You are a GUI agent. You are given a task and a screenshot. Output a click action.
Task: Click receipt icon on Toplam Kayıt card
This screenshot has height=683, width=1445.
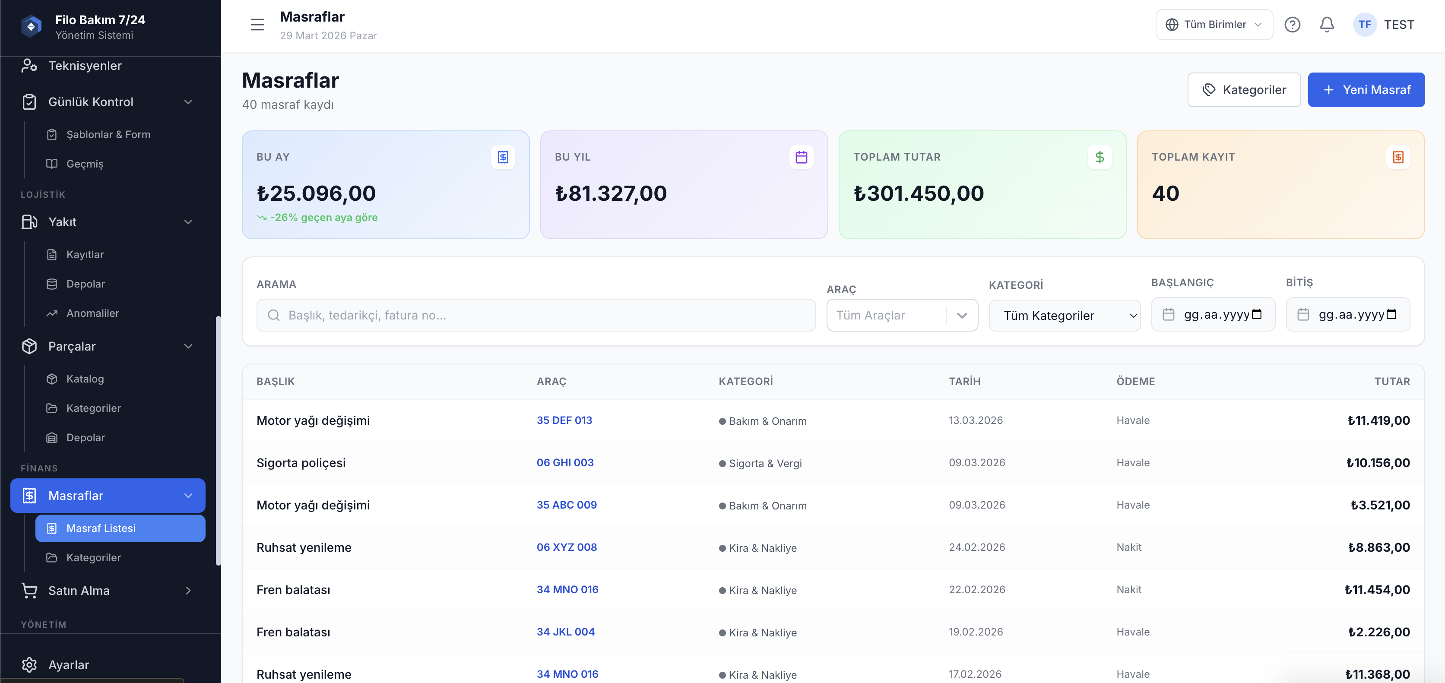1398,157
